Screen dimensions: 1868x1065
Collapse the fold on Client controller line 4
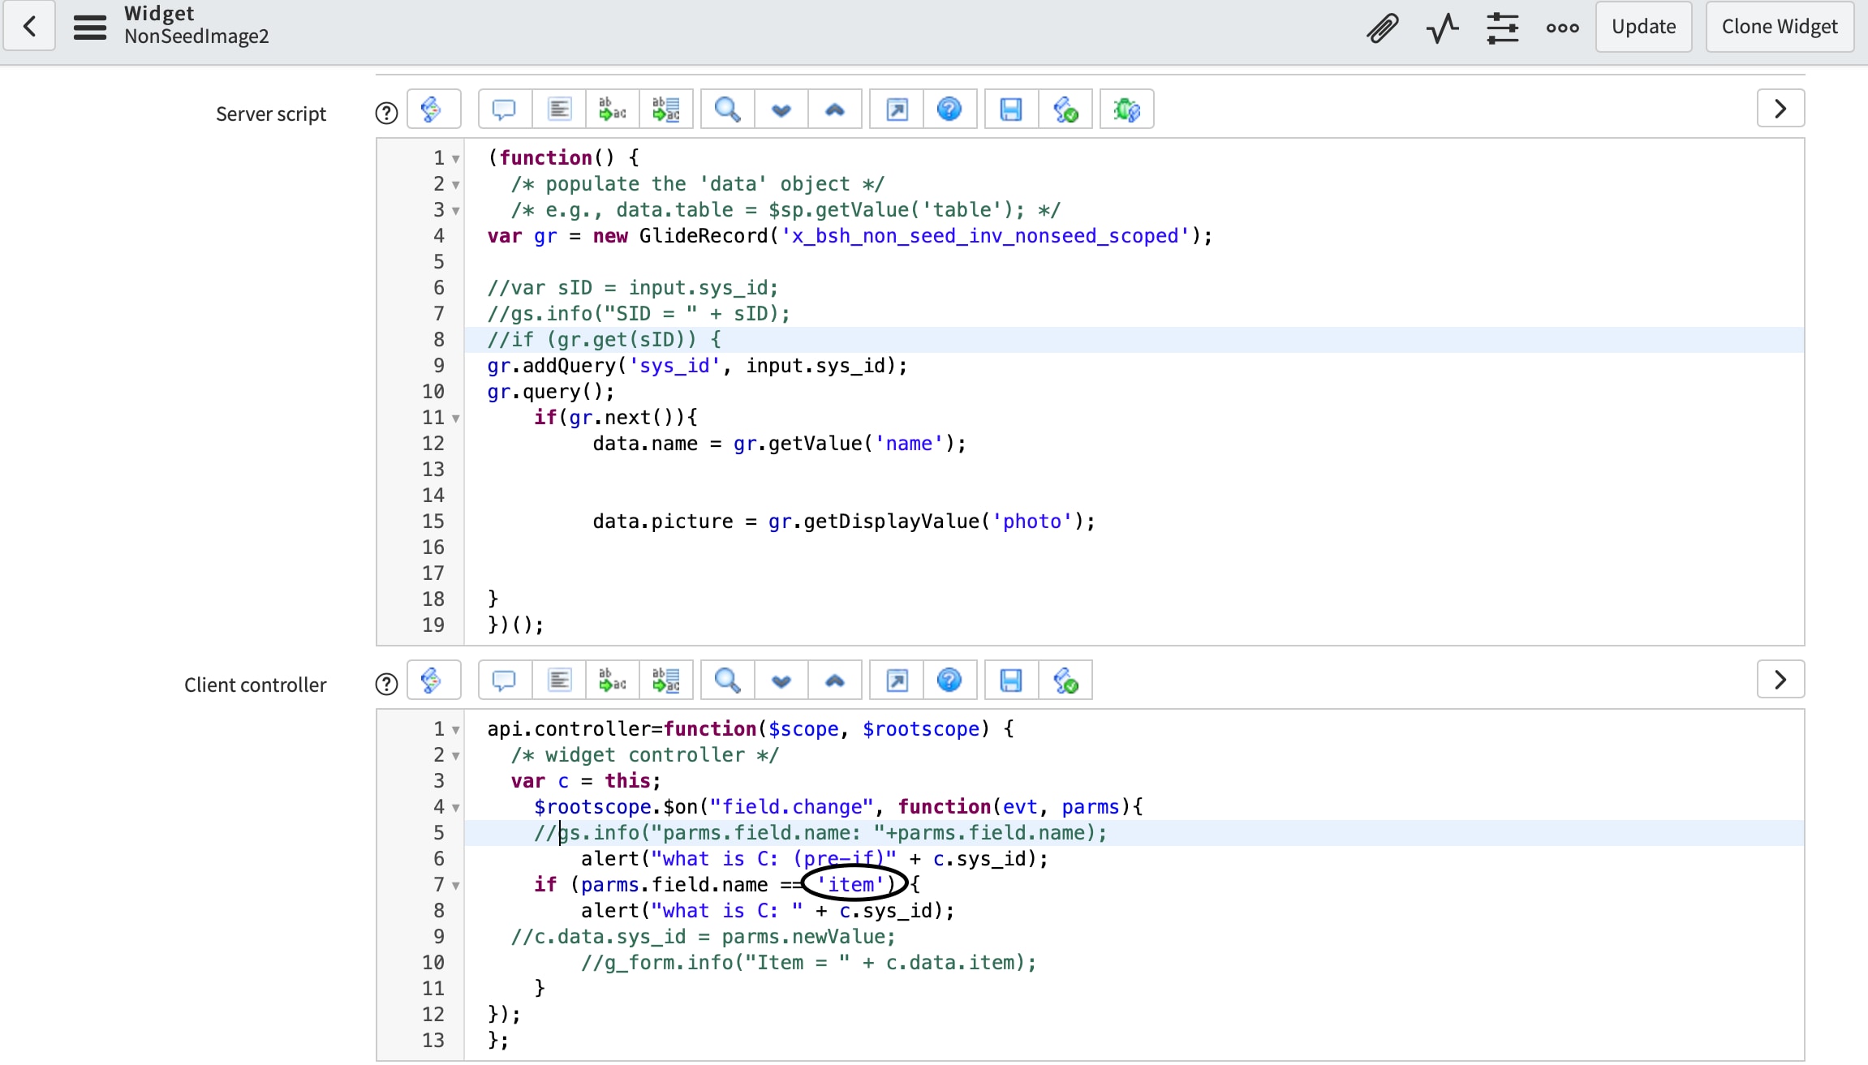coord(456,808)
